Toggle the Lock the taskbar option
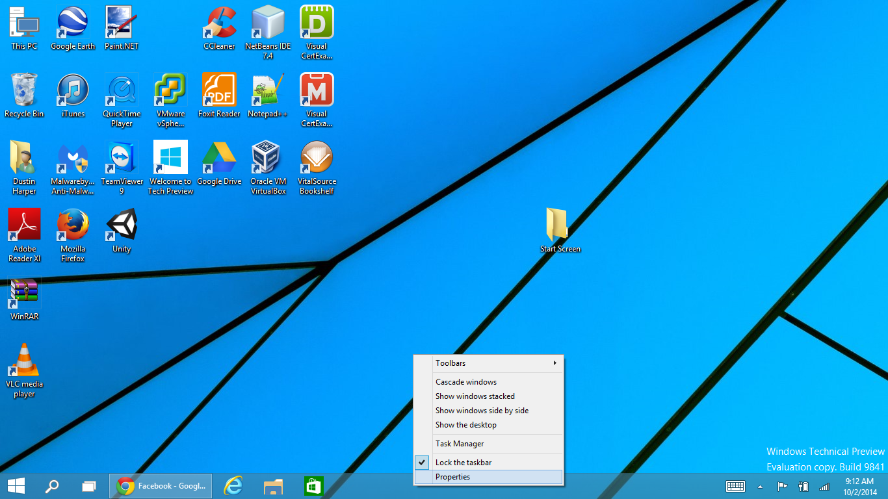This screenshot has width=888, height=499. pyautogui.click(x=463, y=463)
